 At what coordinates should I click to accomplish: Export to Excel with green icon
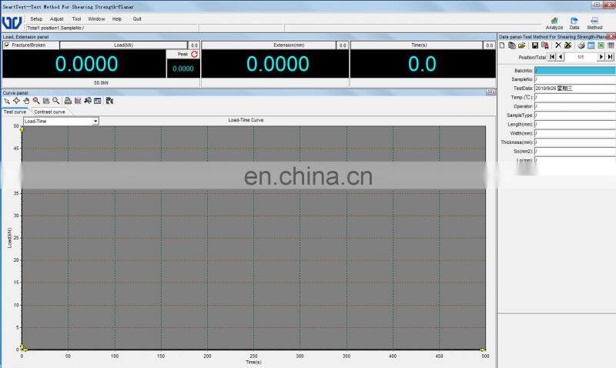[601, 45]
